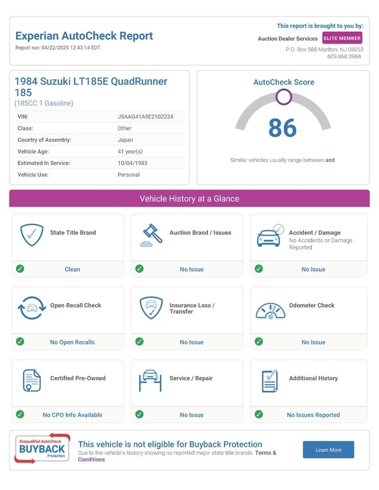
Task: Click No Issue under Auction Brand / Issues
Action: pyautogui.click(x=191, y=269)
